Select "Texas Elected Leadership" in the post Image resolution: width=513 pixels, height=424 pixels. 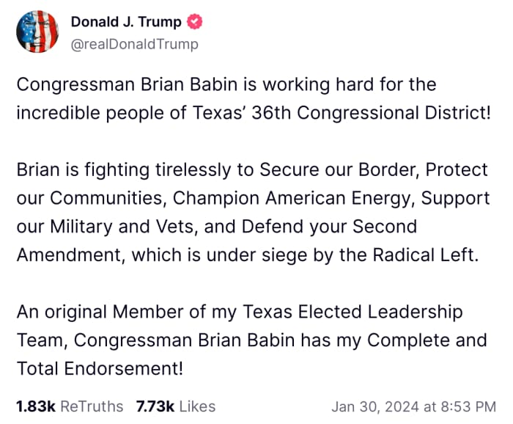pyautogui.click(x=353, y=312)
